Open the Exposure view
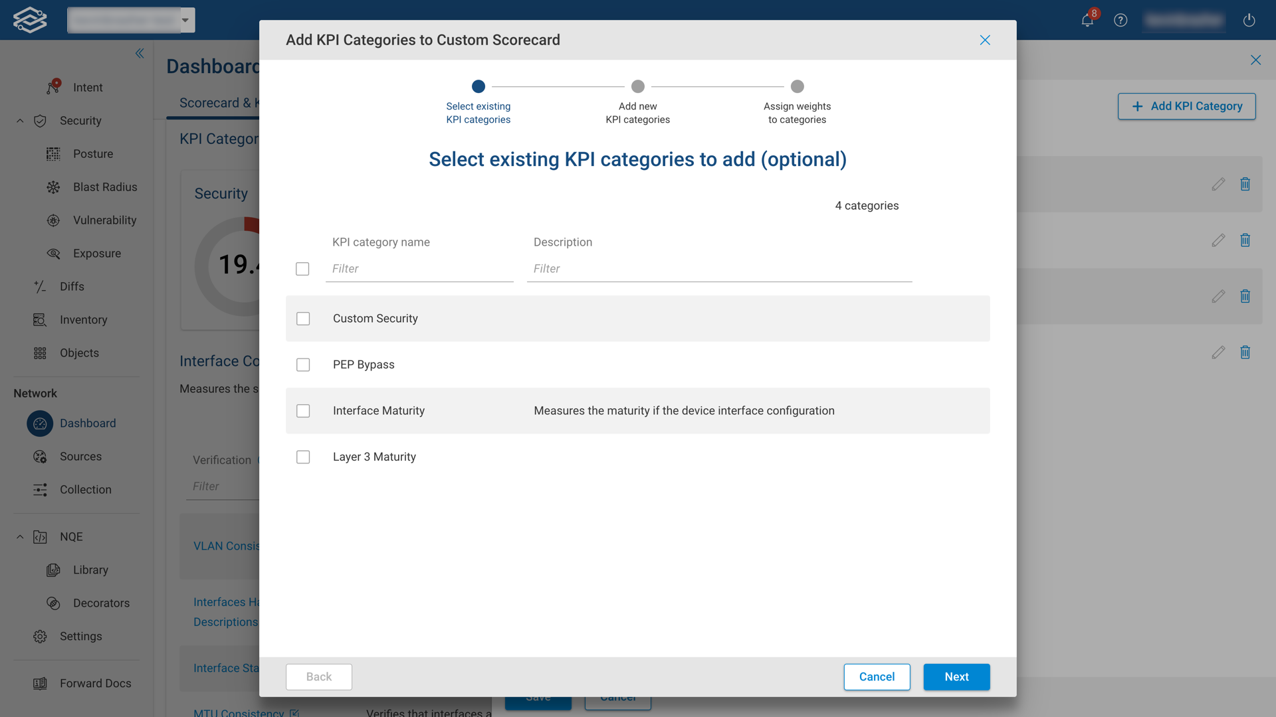 (x=97, y=253)
